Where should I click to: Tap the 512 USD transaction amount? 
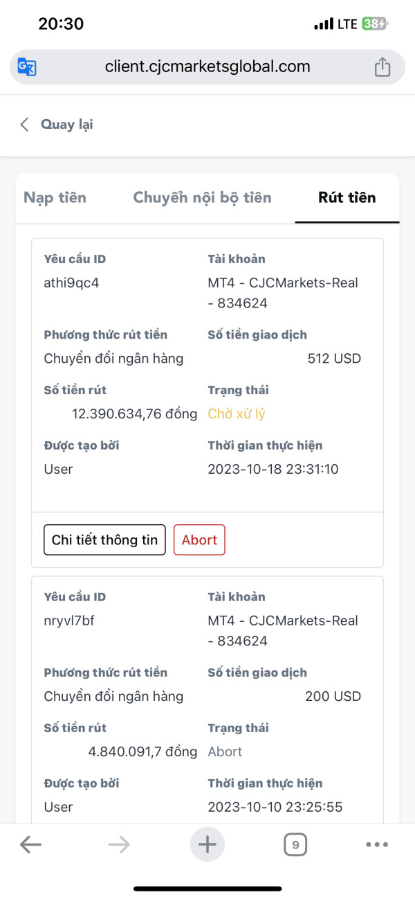click(334, 359)
